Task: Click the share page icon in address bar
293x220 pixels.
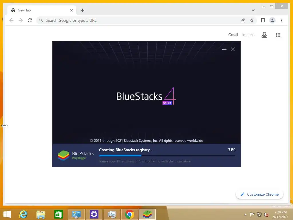Action: coord(243,20)
